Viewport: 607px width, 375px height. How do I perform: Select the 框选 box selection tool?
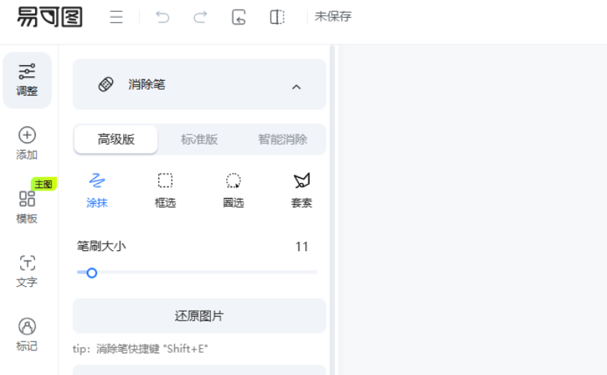click(165, 190)
